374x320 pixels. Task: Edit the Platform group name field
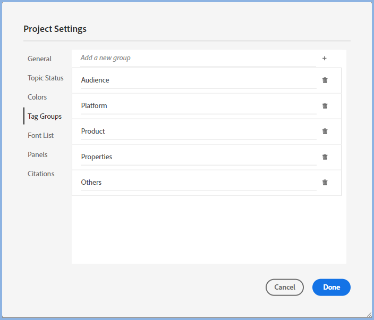197,106
